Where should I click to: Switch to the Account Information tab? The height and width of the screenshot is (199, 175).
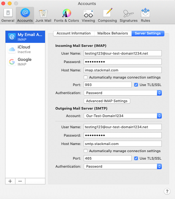click(x=74, y=33)
